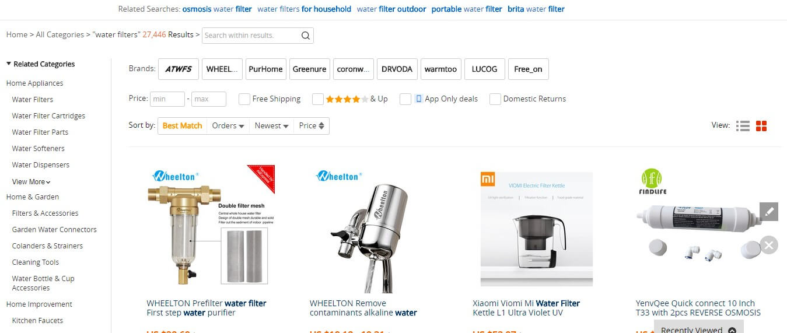Open the Orders sort dropdown
787x333 pixels.
point(228,126)
